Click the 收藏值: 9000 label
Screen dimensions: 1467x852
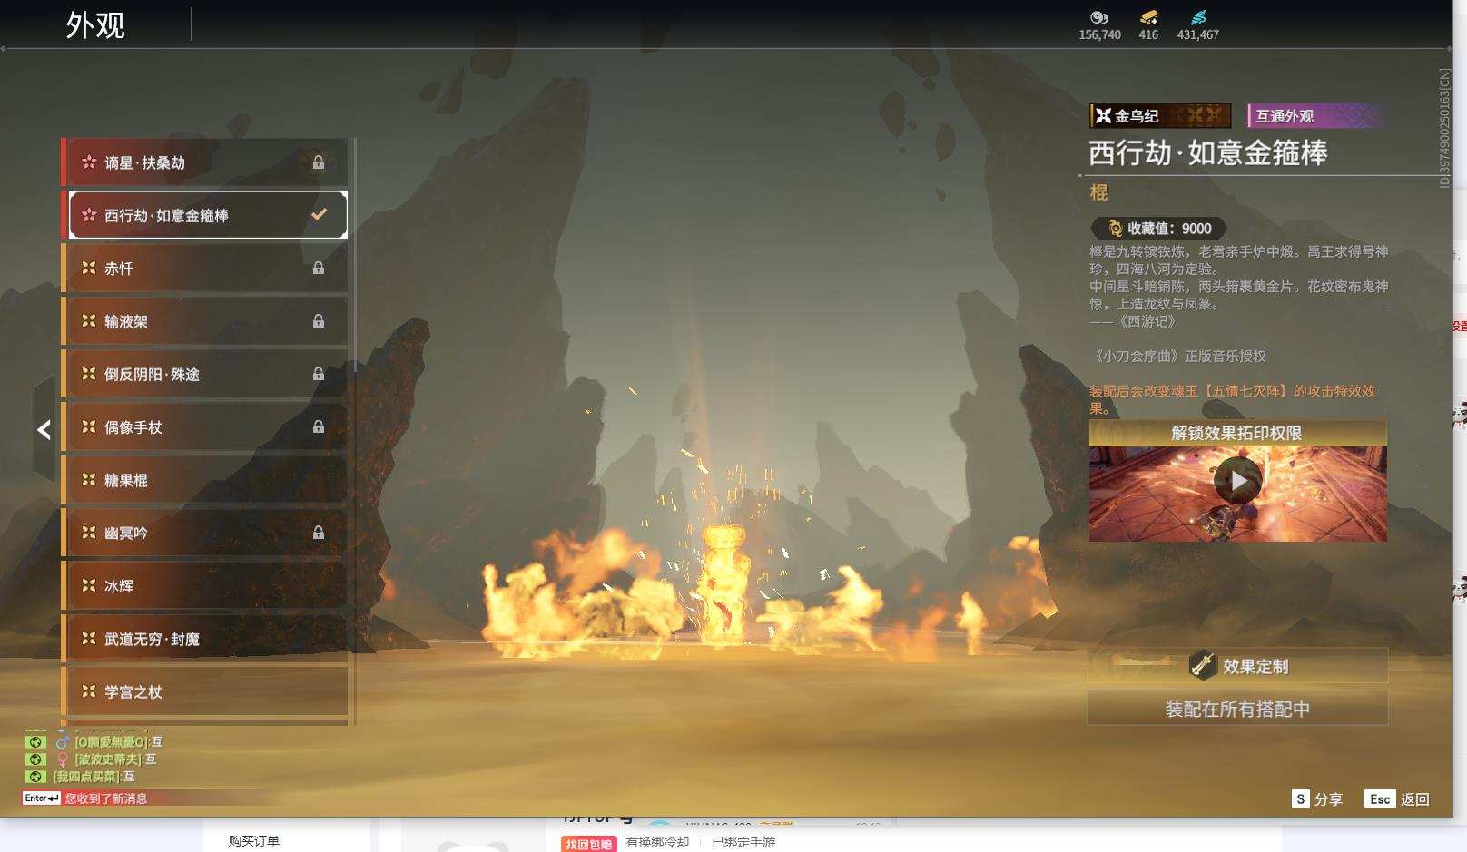[x=1158, y=229]
